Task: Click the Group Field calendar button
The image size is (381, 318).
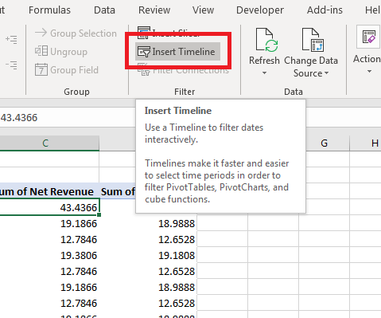Action: tap(67, 69)
